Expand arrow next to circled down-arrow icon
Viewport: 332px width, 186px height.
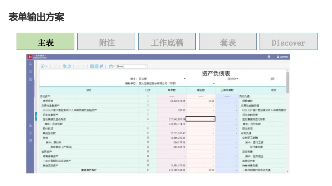point(47,66)
